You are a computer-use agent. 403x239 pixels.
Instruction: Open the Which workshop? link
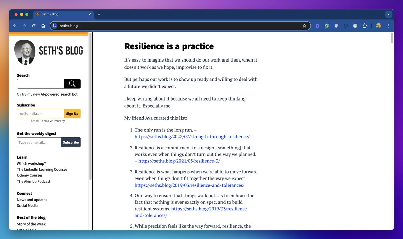pyautogui.click(x=31, y=164)
